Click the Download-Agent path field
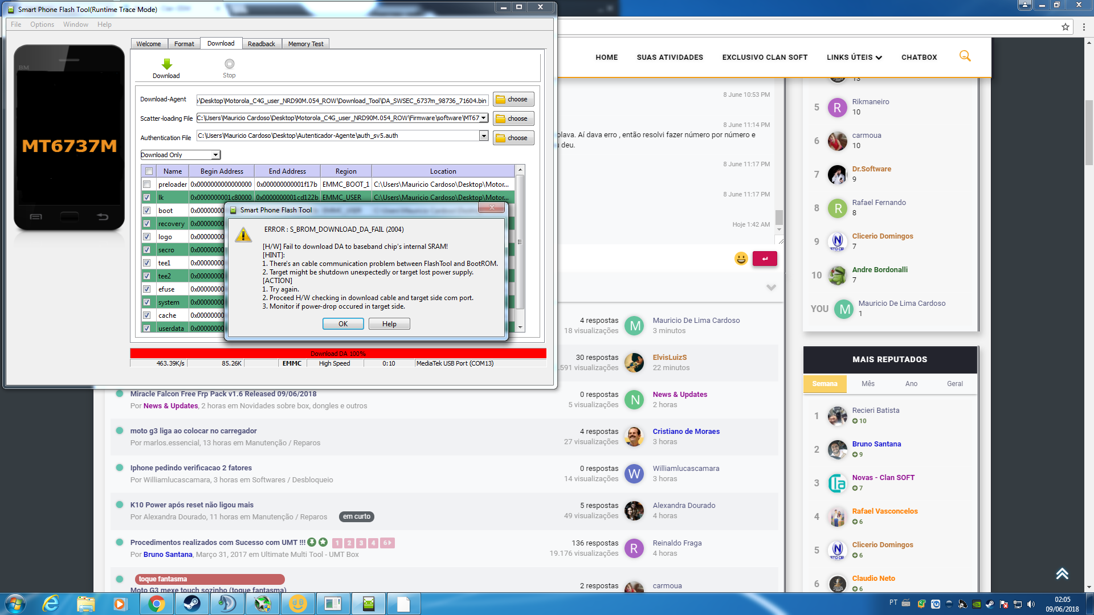The image size is (1094, 615). coord(342,101)
